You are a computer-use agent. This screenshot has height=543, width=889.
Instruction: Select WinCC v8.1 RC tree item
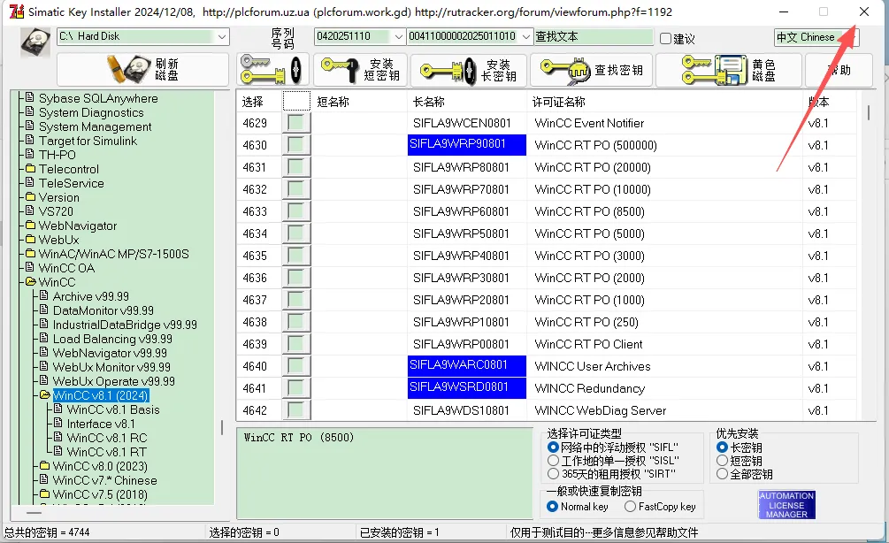coord(106,438)
